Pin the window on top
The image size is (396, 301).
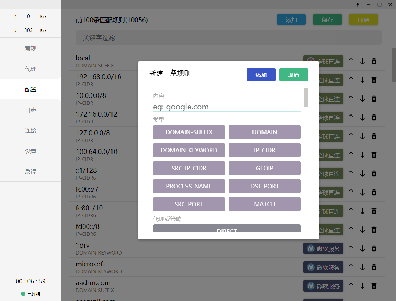pos(358,5)
